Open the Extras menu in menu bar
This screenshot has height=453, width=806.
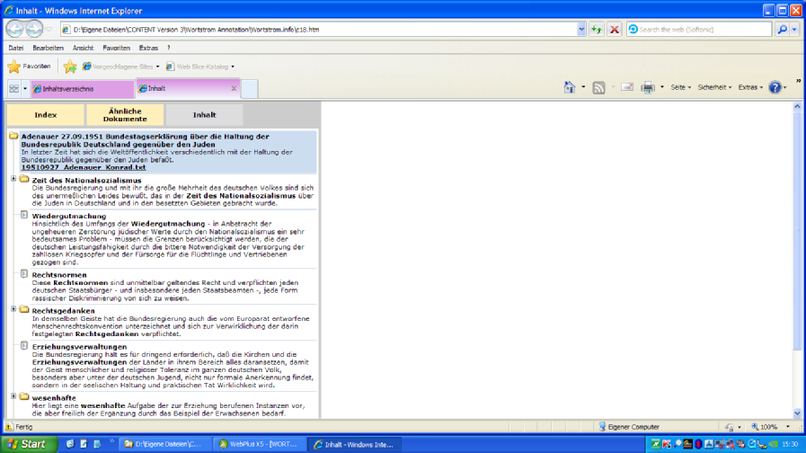pos(148,48)
